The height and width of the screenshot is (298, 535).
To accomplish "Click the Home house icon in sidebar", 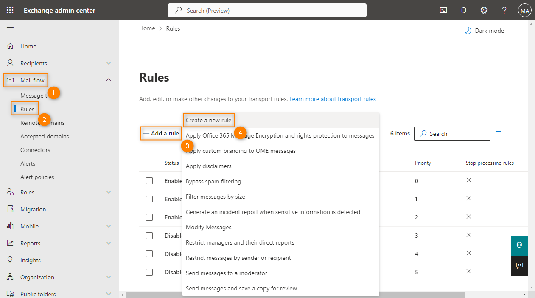I will pos(11,46).
